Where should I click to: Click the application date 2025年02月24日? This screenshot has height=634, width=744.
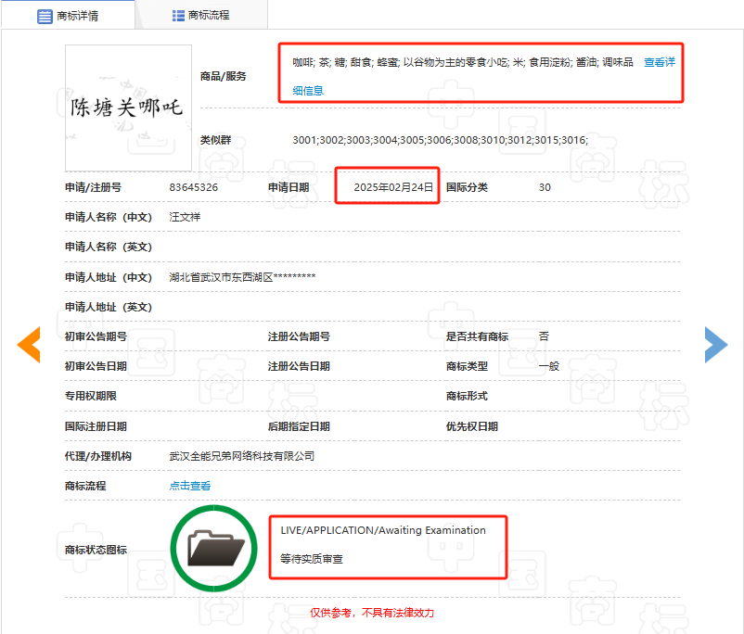point(393,187)
